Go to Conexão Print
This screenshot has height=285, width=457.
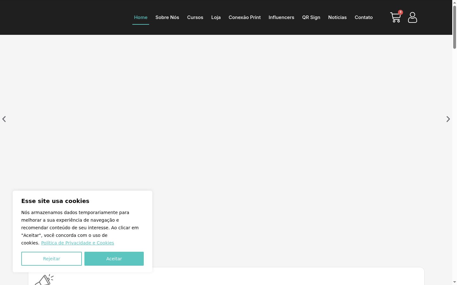click(x=245, y=17)
